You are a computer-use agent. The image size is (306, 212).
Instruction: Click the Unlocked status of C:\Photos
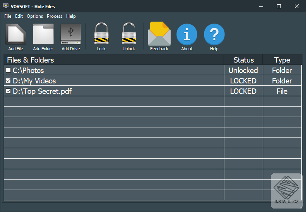point(243,70)
